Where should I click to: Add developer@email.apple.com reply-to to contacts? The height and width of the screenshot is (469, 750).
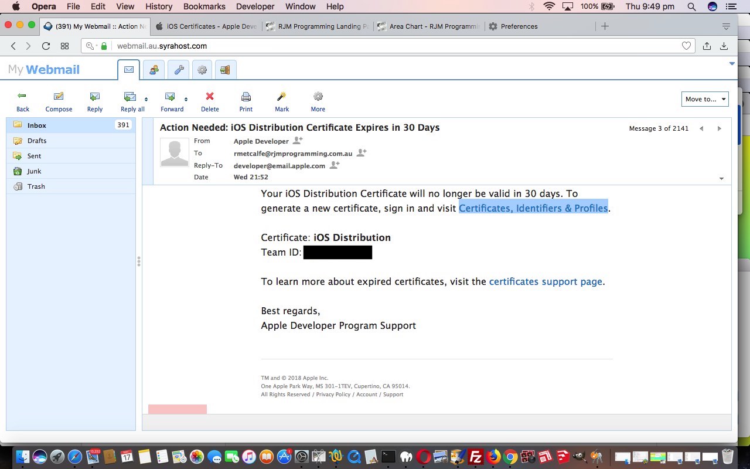point(335,165)
